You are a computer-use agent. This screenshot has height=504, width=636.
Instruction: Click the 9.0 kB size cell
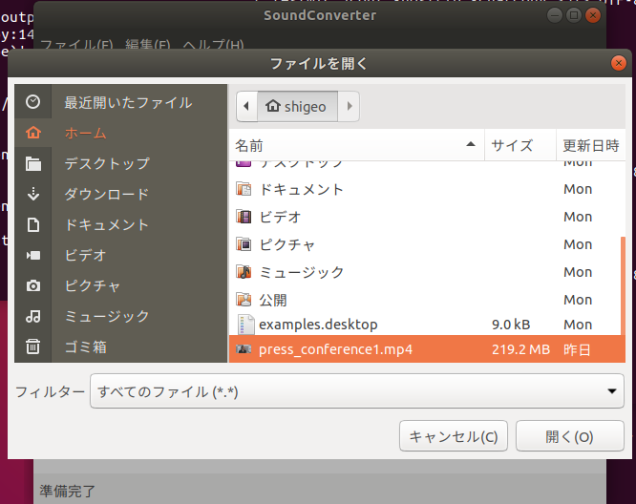511,325
